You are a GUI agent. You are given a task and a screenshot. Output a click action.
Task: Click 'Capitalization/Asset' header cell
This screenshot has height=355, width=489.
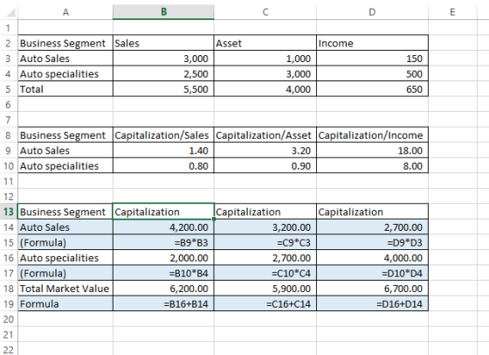pos(265,136)
